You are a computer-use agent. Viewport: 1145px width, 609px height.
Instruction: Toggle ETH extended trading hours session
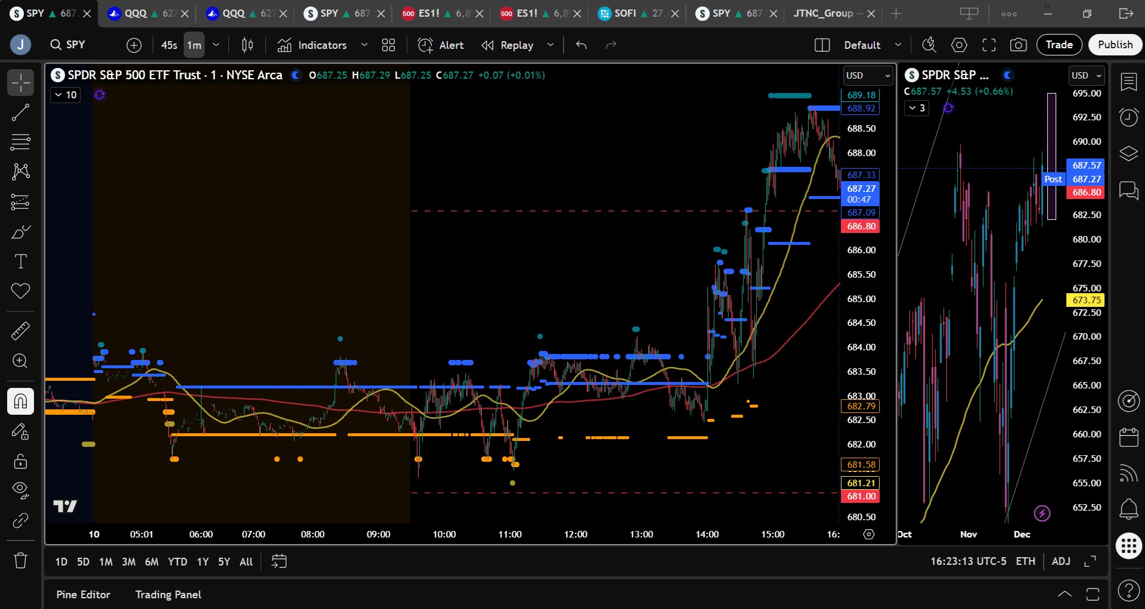(x=1026, y=561)
